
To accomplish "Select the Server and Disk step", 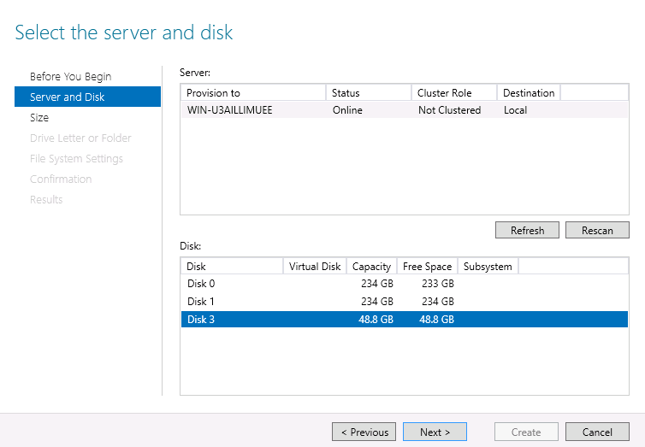I will (67, 97).
